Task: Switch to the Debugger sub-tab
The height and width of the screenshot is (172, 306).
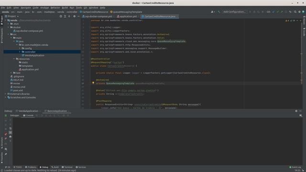Action: pos(15,116)
